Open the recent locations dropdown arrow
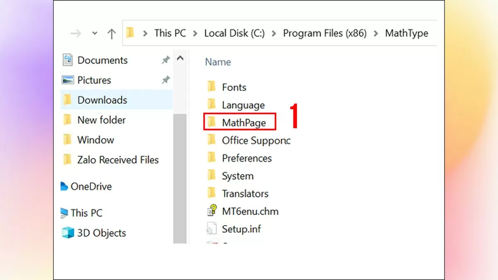This screenshot has height=280, width=498. point(95,34)
